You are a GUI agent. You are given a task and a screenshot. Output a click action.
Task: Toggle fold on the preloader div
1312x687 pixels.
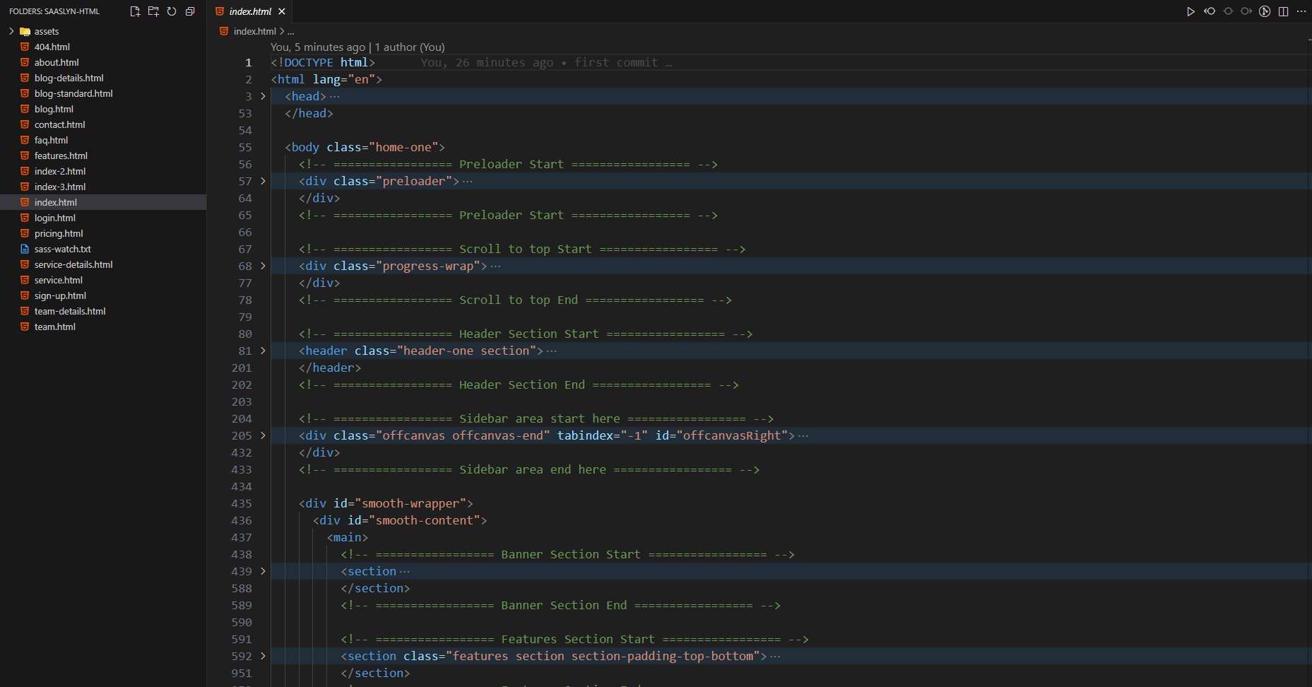click(x=263, y=181)
